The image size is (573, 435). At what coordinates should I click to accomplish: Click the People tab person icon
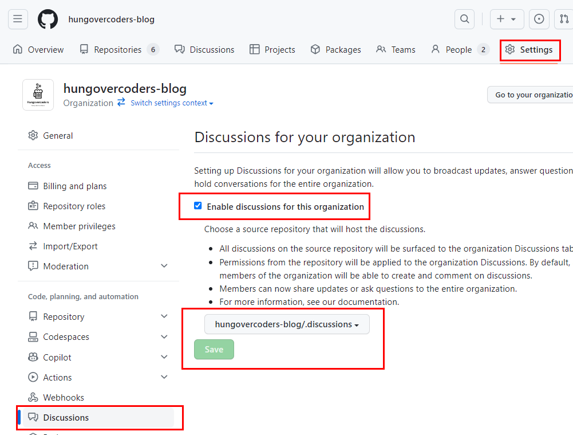point(435,49)
